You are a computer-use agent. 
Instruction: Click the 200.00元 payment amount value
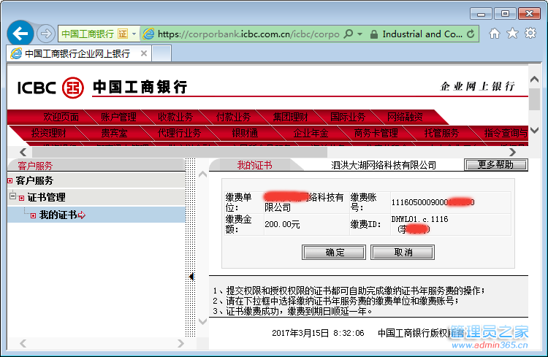[x=282, y=224]
